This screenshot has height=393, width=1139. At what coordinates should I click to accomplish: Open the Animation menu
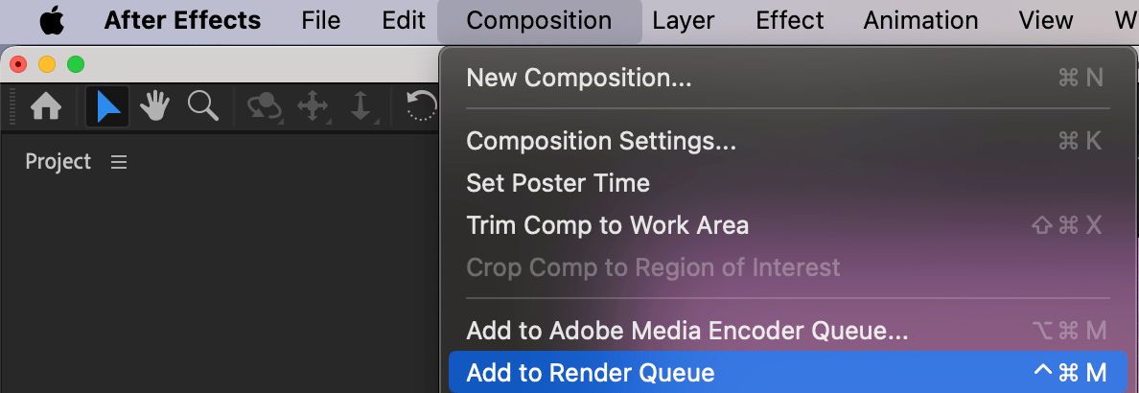point(920,20)
